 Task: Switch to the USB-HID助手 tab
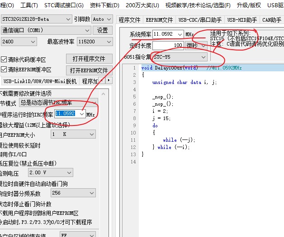pyautogui.click(x=242, y=20)
